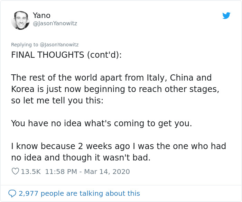Click the display name Yano

41,15
